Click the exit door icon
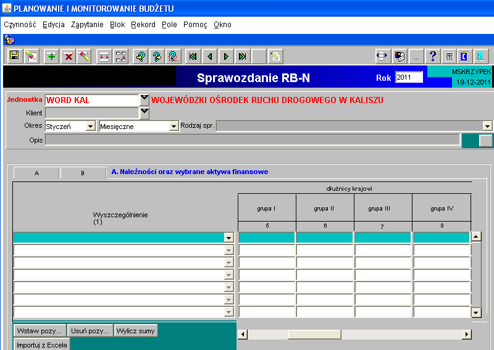494x350 pixels. point(481,56)
